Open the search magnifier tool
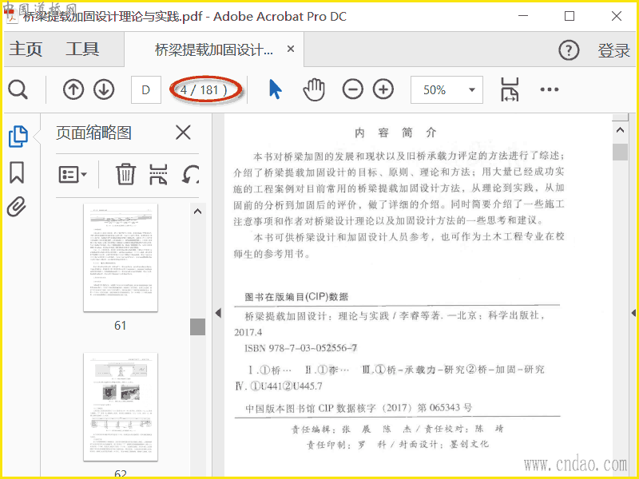The width and height of the screenshot is (639, 479). (x=18, y=89)
